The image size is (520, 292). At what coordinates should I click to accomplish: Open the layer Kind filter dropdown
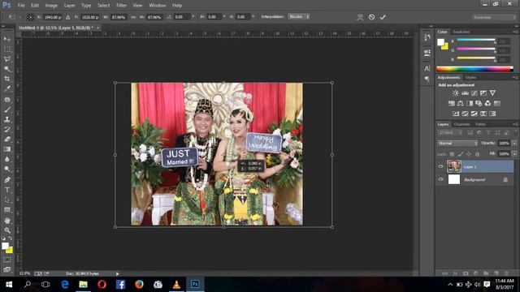point(450,133)
